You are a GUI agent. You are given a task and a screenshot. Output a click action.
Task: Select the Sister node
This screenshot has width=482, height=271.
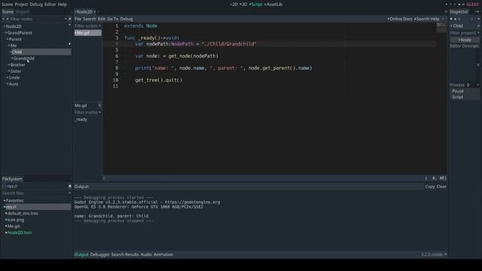(x=16, y=72)
